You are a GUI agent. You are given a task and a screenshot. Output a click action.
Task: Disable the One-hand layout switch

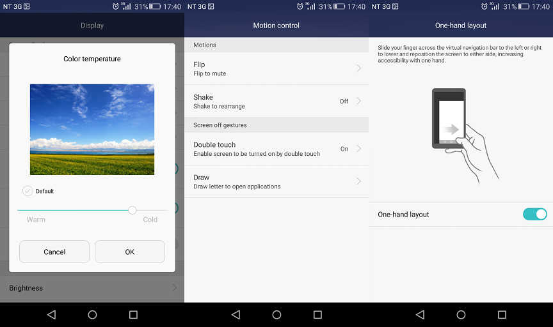pyautogui.click(x=534, y=215)
